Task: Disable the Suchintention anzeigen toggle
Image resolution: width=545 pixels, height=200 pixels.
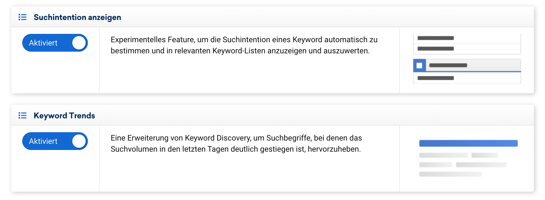Action: pyautogui.click(x=55, y=43)
